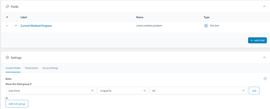Viewport: 270px width, 109px height.
Task: Collapse the Settings panel using its chevron
Action: 264,57
